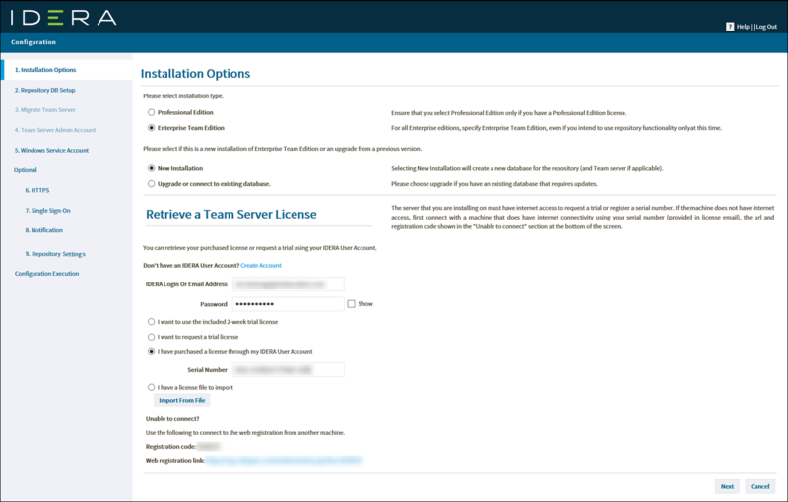Toggle the Show password checkbox

(352, 304)
